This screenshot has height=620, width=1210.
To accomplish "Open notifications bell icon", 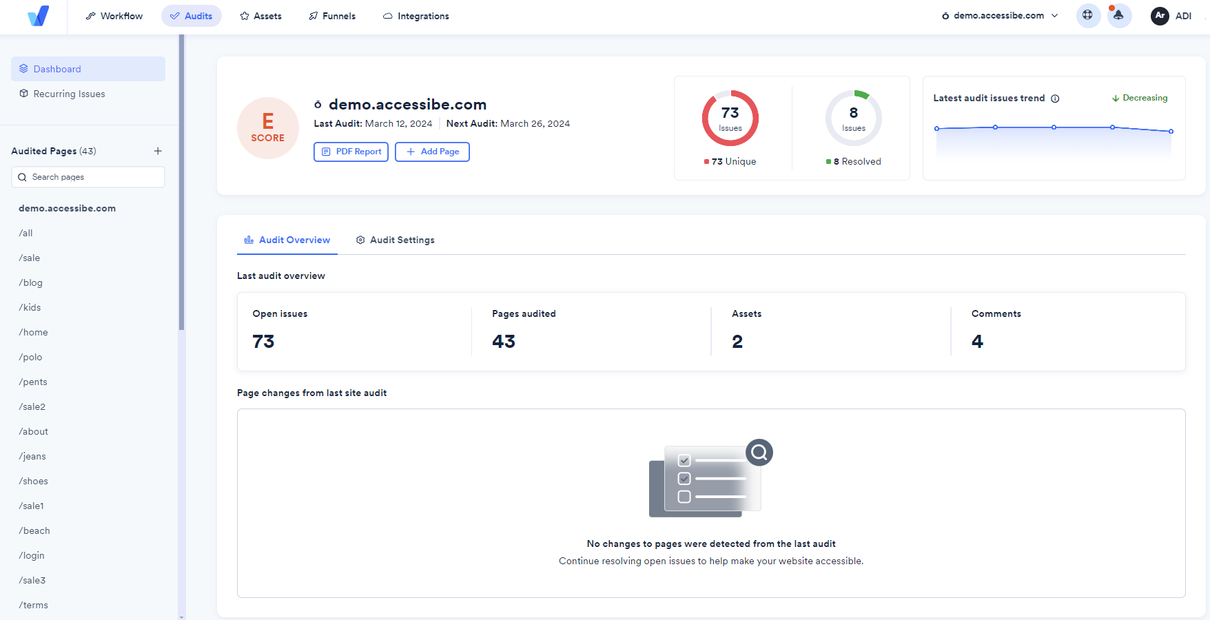I will (x=1119, y=15).
